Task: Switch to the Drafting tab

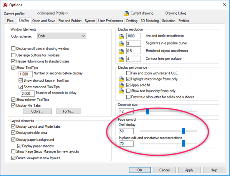Action: (x=132, y=21)
